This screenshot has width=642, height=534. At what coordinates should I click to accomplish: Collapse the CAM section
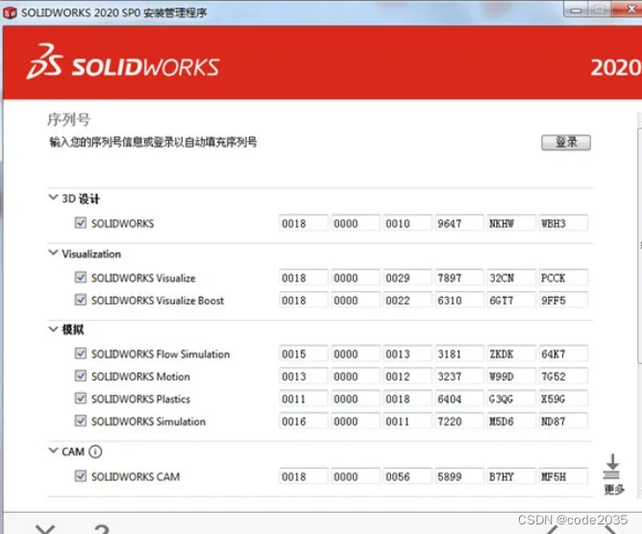pos(53,451)
